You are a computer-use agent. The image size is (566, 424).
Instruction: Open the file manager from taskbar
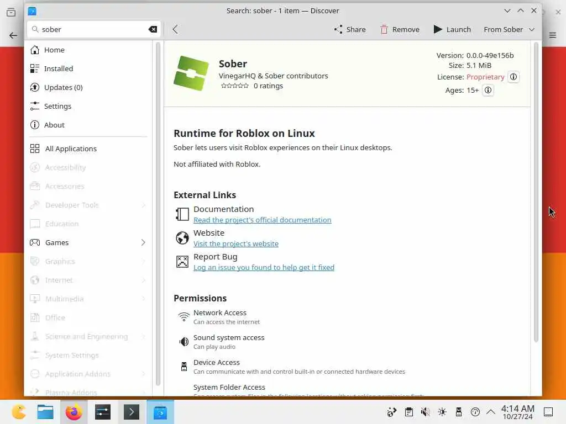(45, 412)
